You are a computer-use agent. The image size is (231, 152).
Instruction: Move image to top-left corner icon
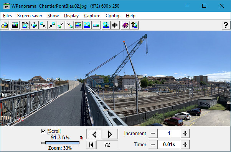pyautogui.click(x=43, y=25)
